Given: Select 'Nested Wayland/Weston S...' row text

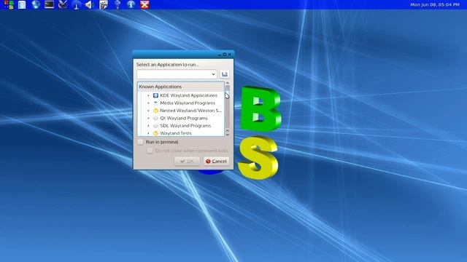Looking at the screenshot, I should [x=191, y=111].
